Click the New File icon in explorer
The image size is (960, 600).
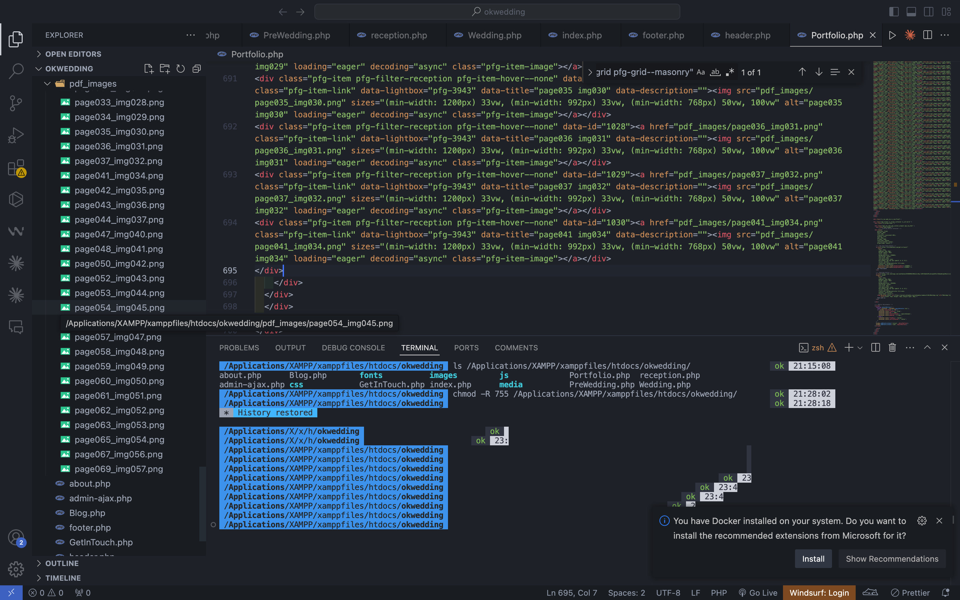[149, 69]
